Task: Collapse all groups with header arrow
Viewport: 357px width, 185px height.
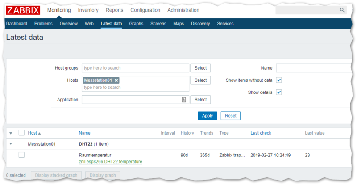Action: click(x=11, y=133)
